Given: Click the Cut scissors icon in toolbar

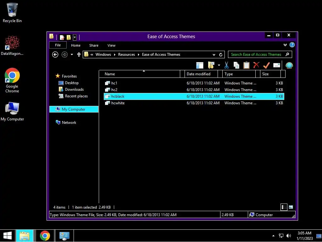Looking at the screenshot, I should tap(226, 65).
